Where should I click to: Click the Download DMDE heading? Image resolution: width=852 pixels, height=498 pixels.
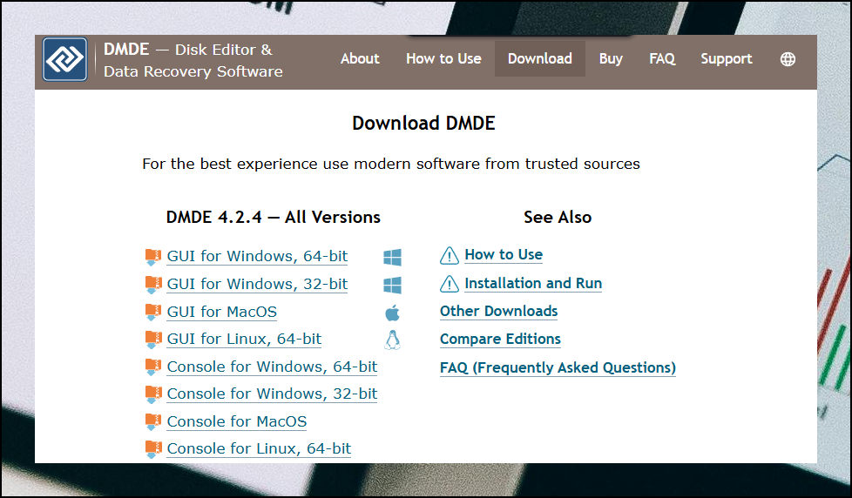(x=423, y=124)
